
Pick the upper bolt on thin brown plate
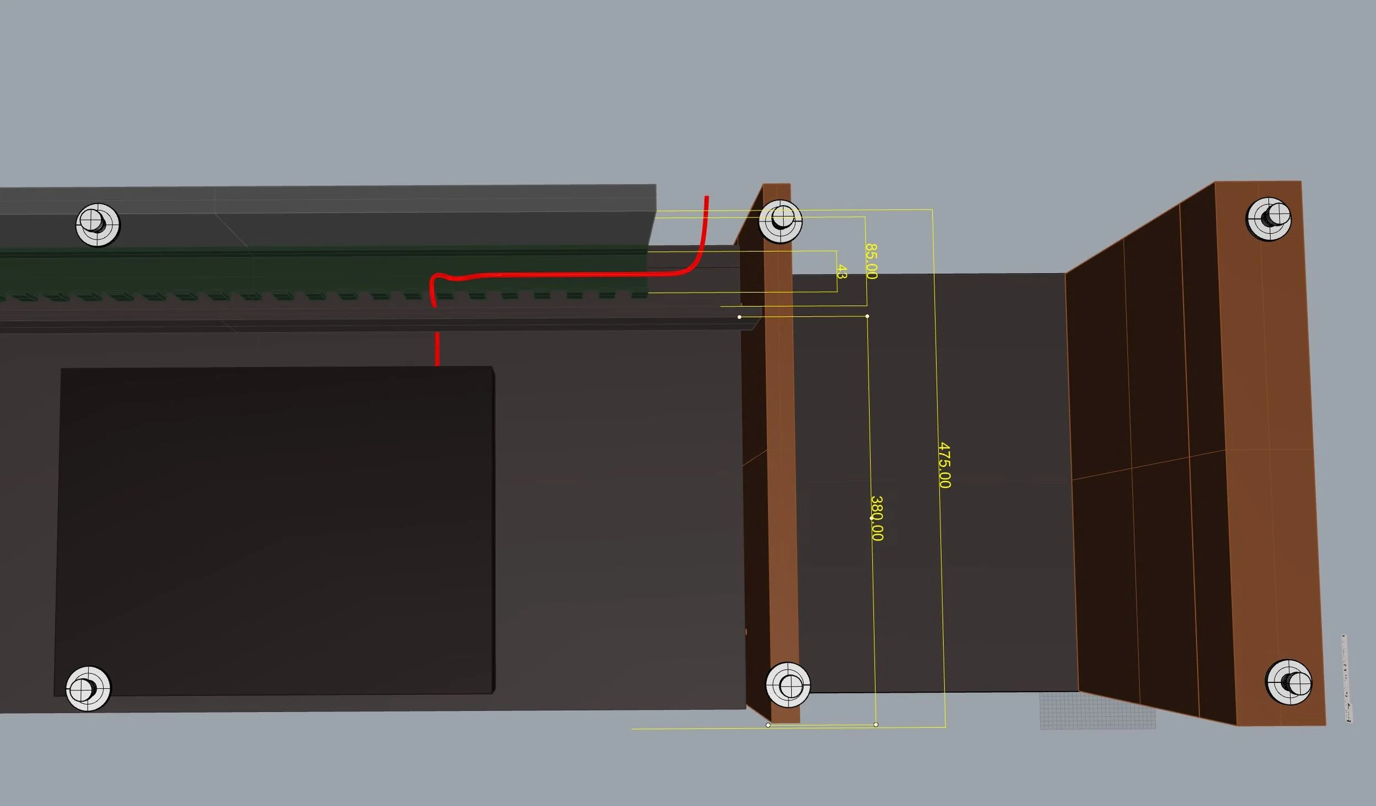tap(780, 220)
